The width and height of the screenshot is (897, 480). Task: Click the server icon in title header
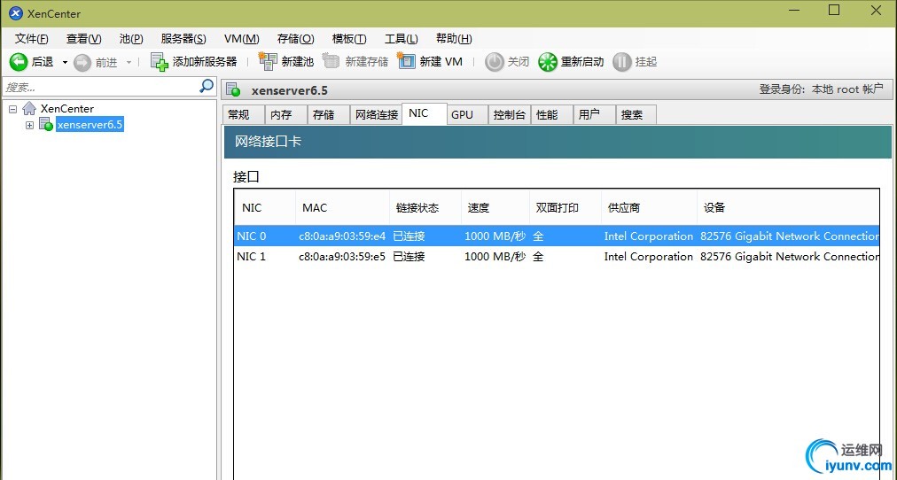[233, 89]
